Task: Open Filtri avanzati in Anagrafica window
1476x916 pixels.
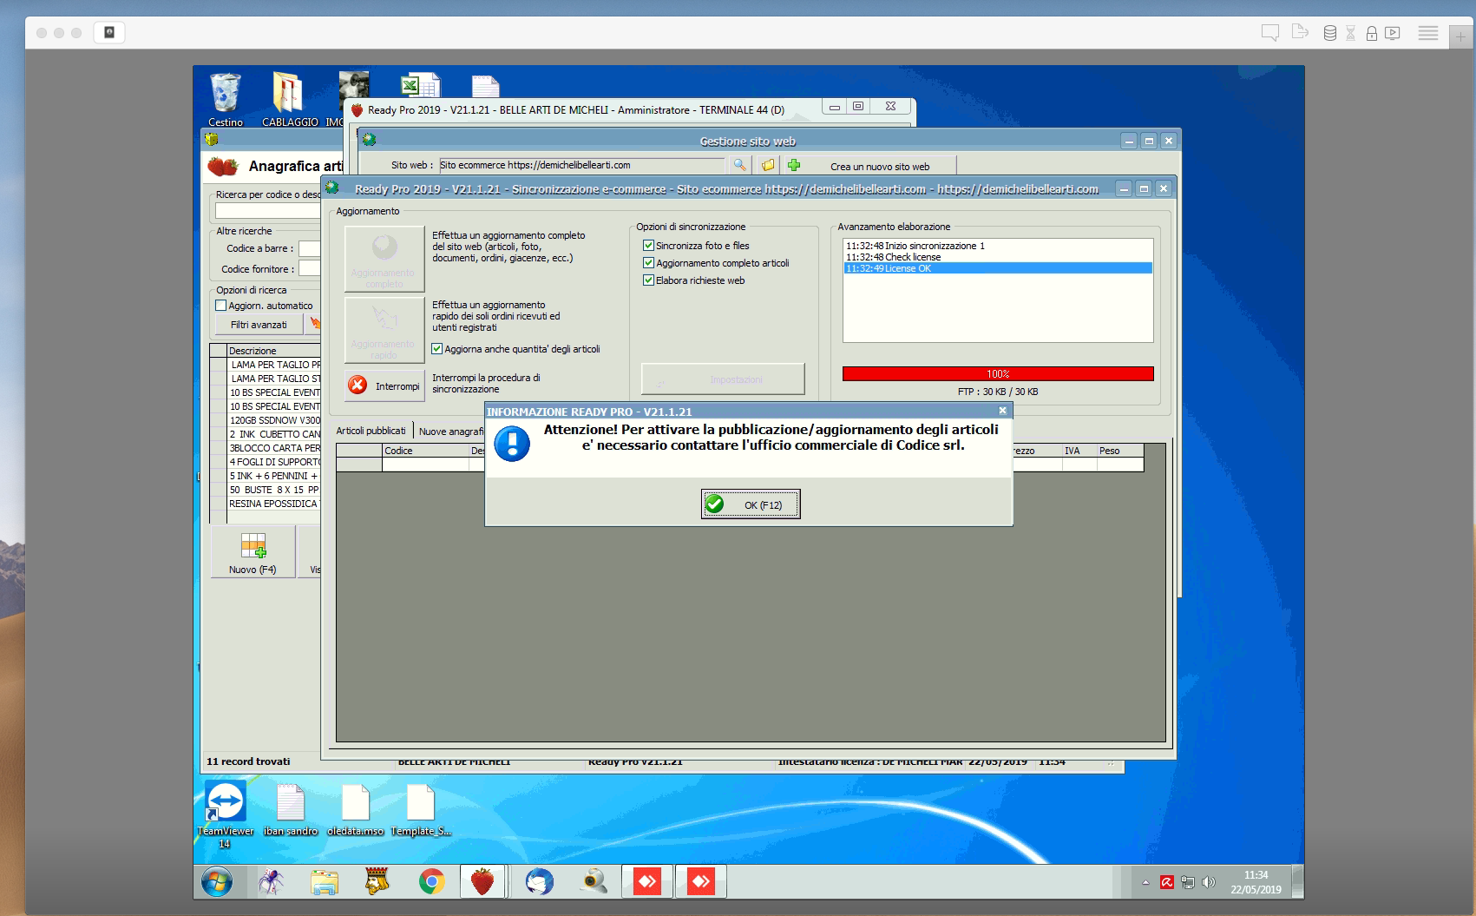Action: click(259, 325)
